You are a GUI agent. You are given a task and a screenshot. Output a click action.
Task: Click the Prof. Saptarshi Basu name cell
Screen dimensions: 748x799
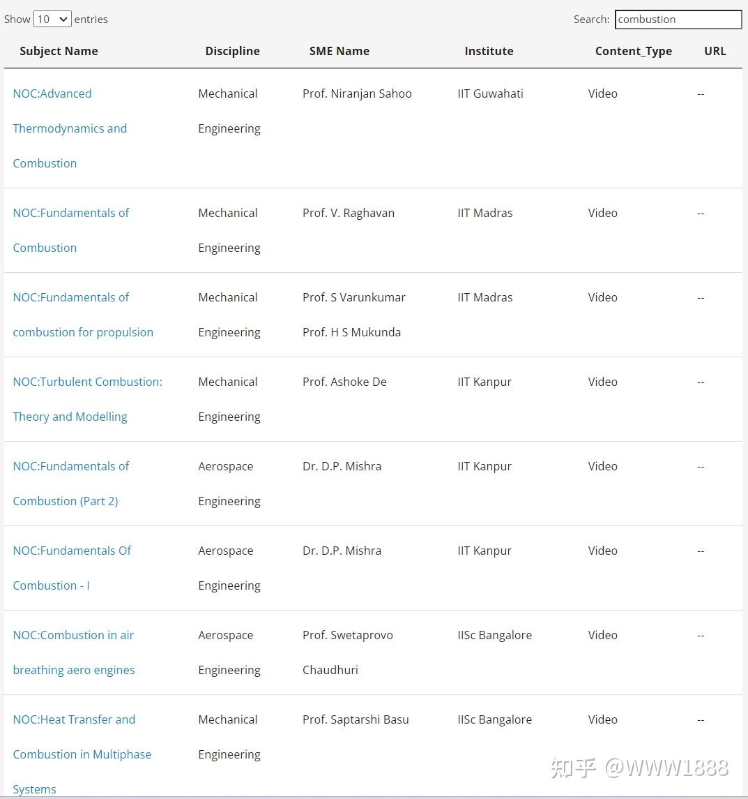(x=356, y=719)
